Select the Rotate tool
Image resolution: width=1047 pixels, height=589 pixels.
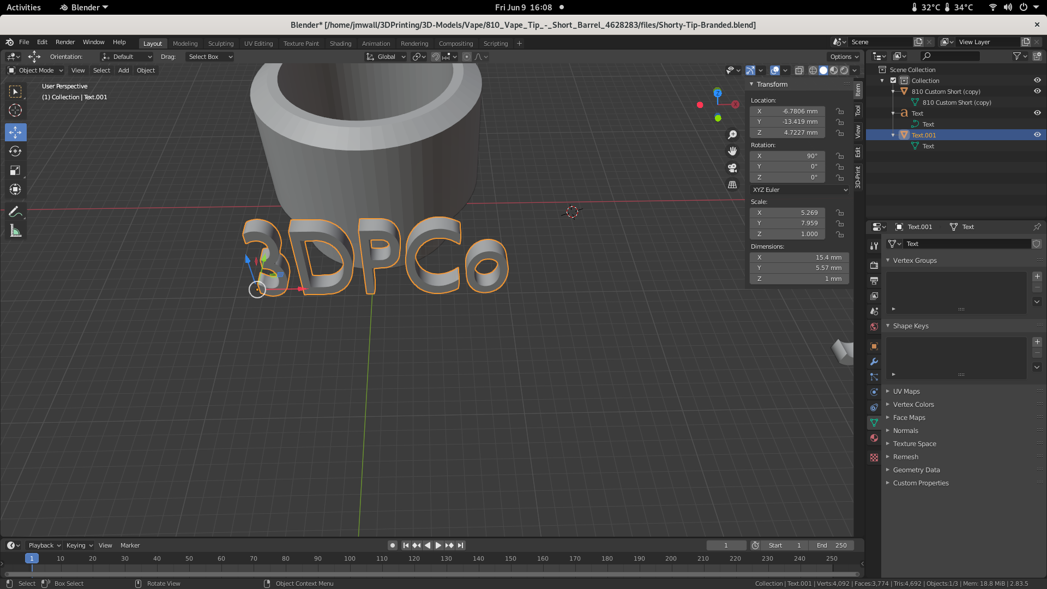pos(15,151)
